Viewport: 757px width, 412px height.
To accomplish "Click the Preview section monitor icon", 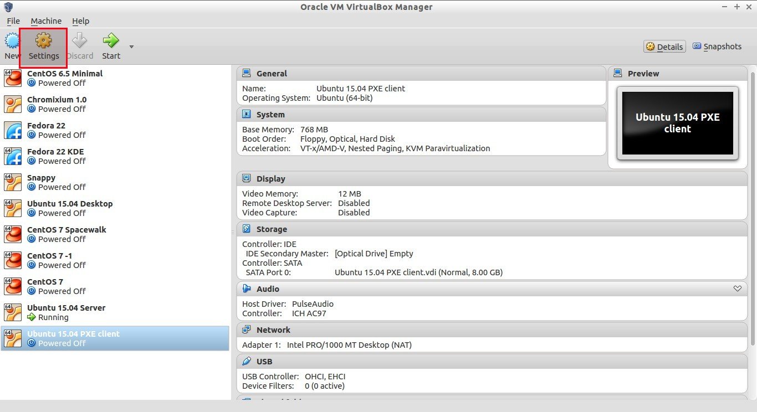I will (617, 73).
